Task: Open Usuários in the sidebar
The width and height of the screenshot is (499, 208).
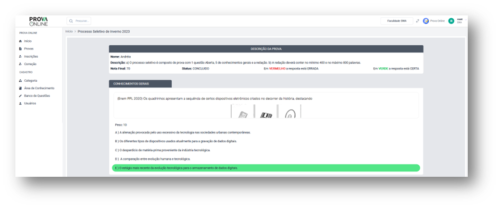Action: coord(30,103)
